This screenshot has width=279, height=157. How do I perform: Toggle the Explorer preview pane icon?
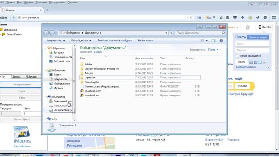(x=214, y=41)
